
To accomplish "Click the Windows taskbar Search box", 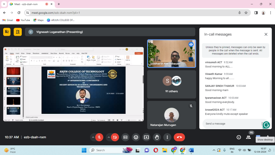I will pyautogui.click(x=111, y=150).
